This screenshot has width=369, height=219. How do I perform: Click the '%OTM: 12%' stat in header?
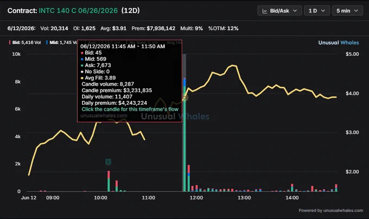[x=224, y=28]
